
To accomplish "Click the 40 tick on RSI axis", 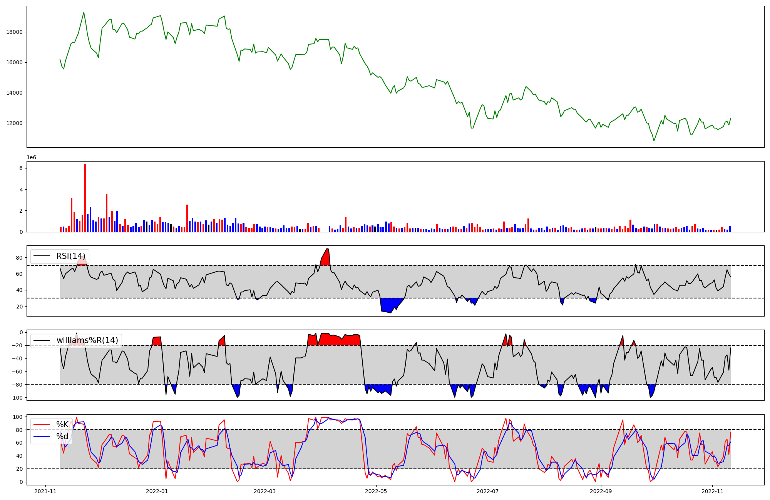I will (19, 290).
